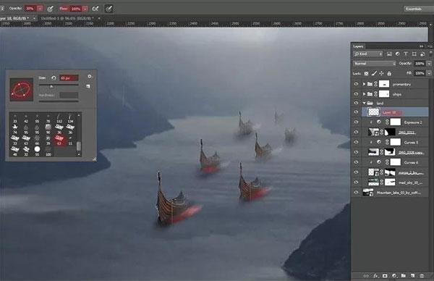
Task: Select the star brush preset 74
Action: click(x=15, y=129)
